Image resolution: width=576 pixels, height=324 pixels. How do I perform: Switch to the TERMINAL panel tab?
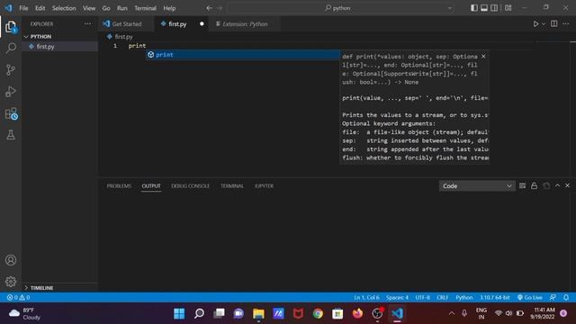pos(232,186)
